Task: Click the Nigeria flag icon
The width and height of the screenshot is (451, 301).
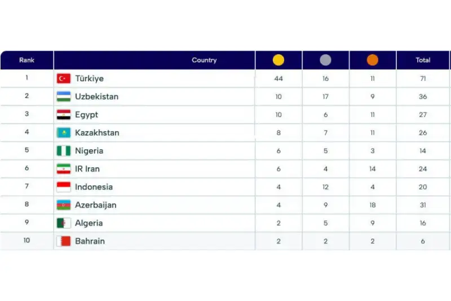Action: [64, 150]
